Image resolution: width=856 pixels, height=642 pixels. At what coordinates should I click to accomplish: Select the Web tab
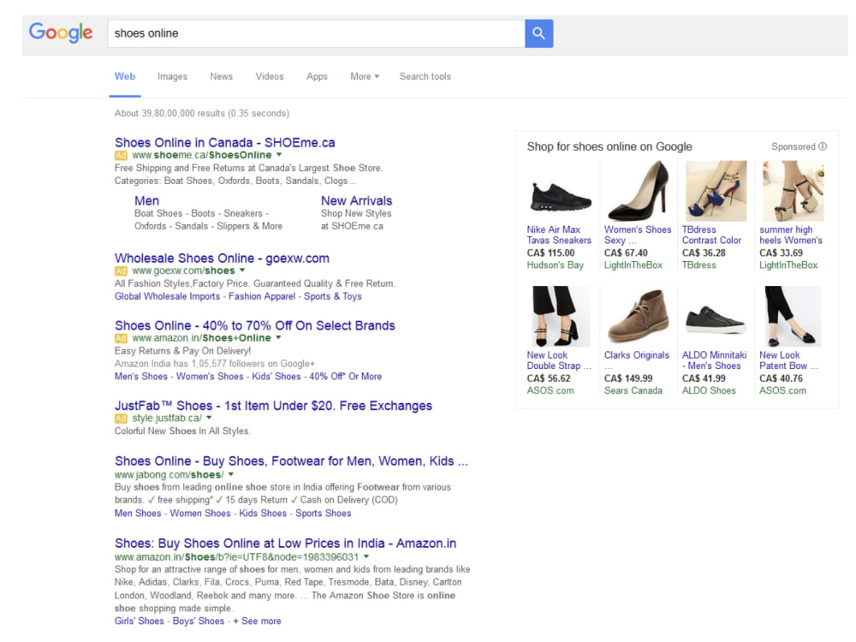[125, 76]
